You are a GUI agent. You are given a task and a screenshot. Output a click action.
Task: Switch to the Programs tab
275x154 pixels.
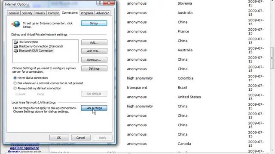[87, 13]
